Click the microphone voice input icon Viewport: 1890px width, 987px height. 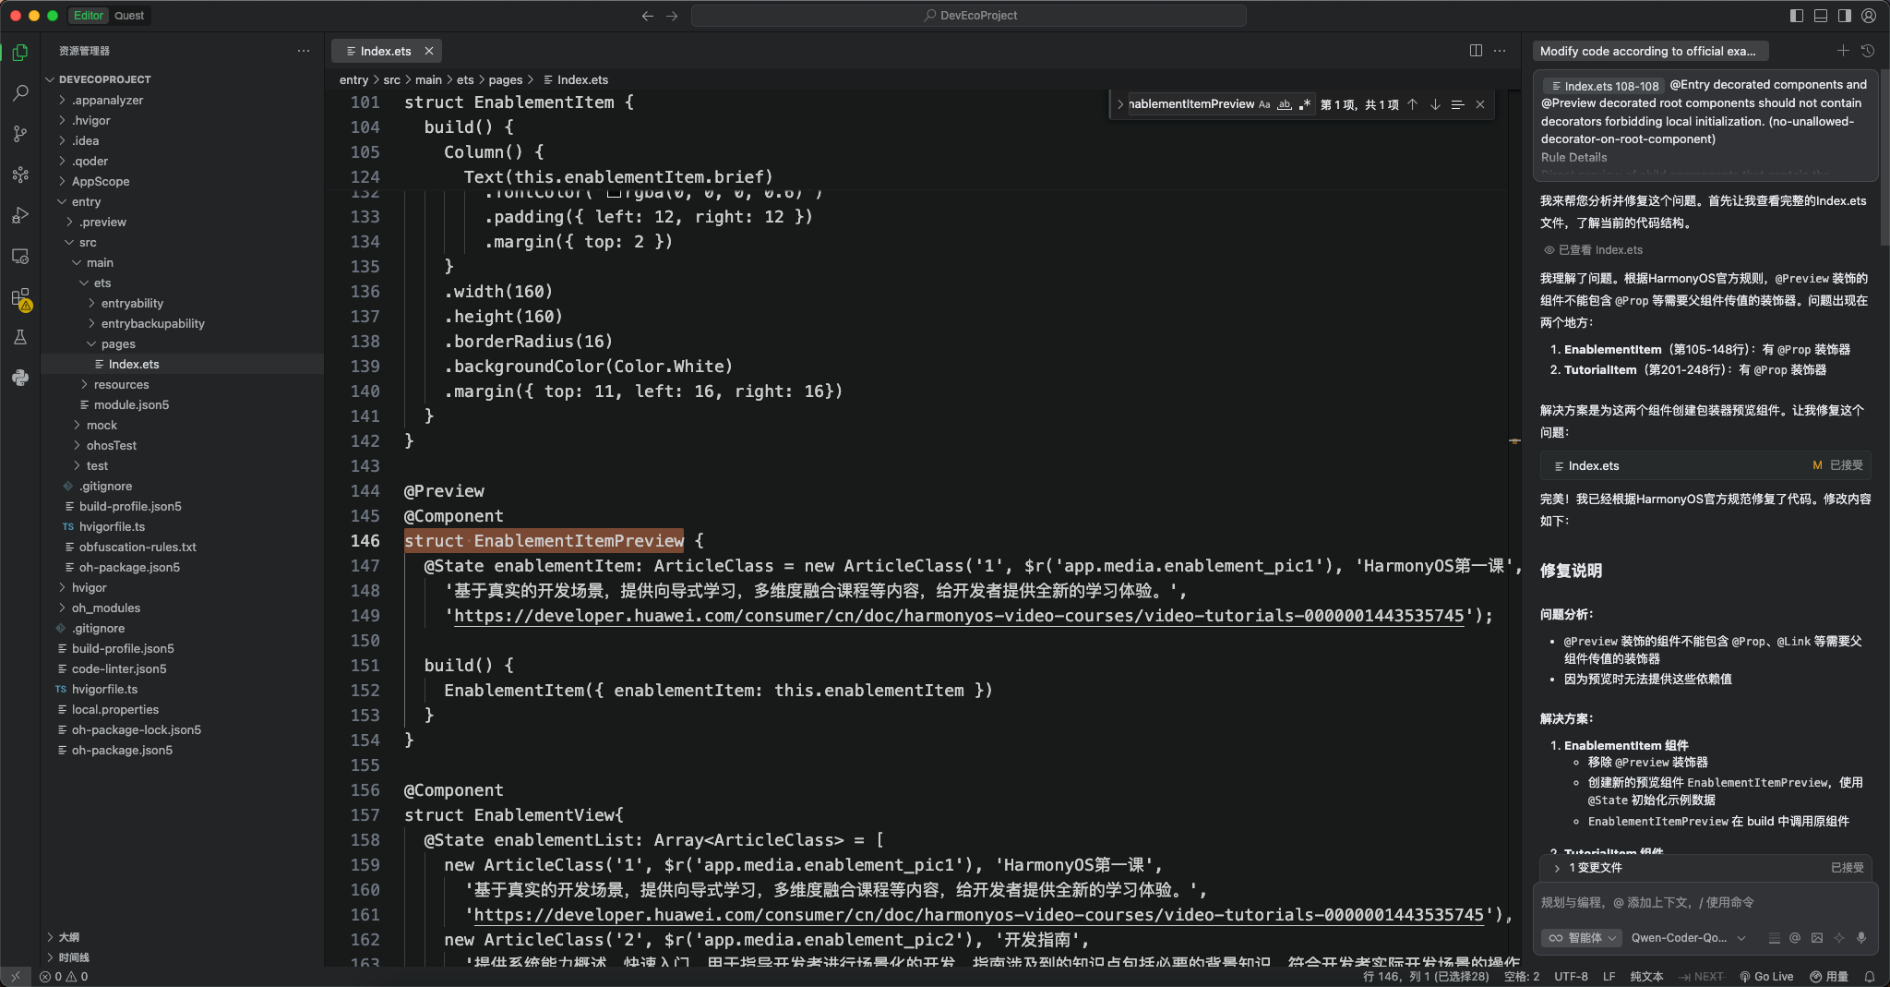[1861, 938]
